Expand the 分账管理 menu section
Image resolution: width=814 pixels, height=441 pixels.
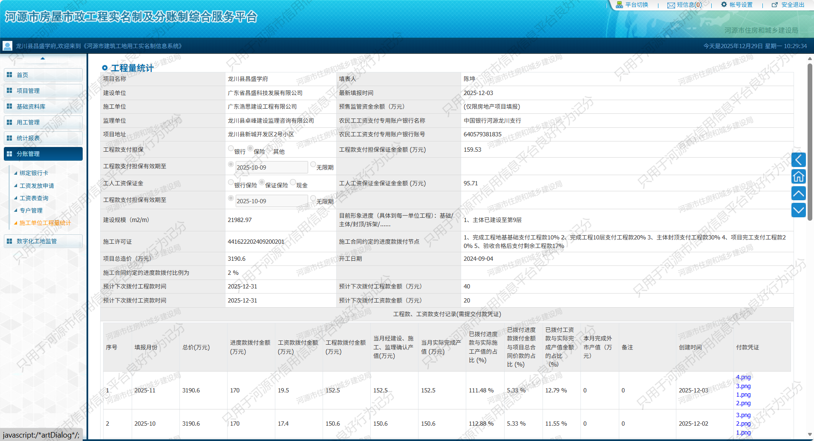(43, 153)
